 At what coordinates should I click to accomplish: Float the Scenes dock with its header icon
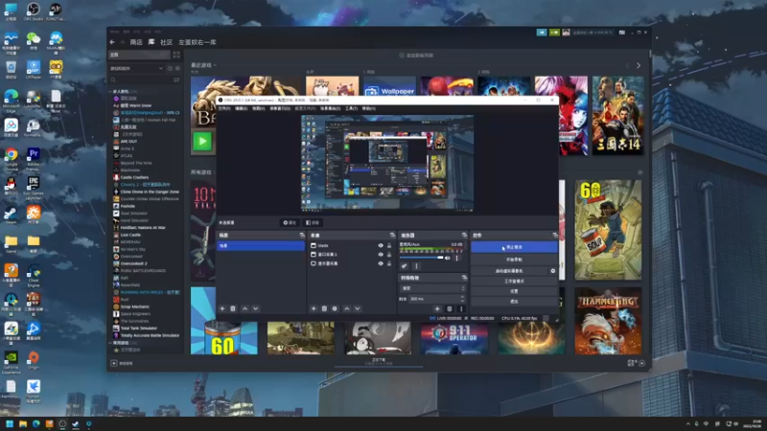click(x=302, y=236)
